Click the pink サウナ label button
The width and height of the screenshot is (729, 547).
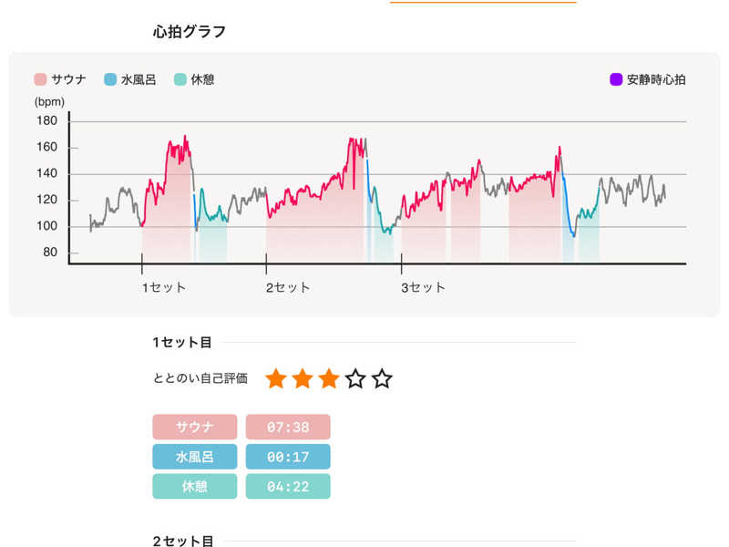(x=194, y=427)
